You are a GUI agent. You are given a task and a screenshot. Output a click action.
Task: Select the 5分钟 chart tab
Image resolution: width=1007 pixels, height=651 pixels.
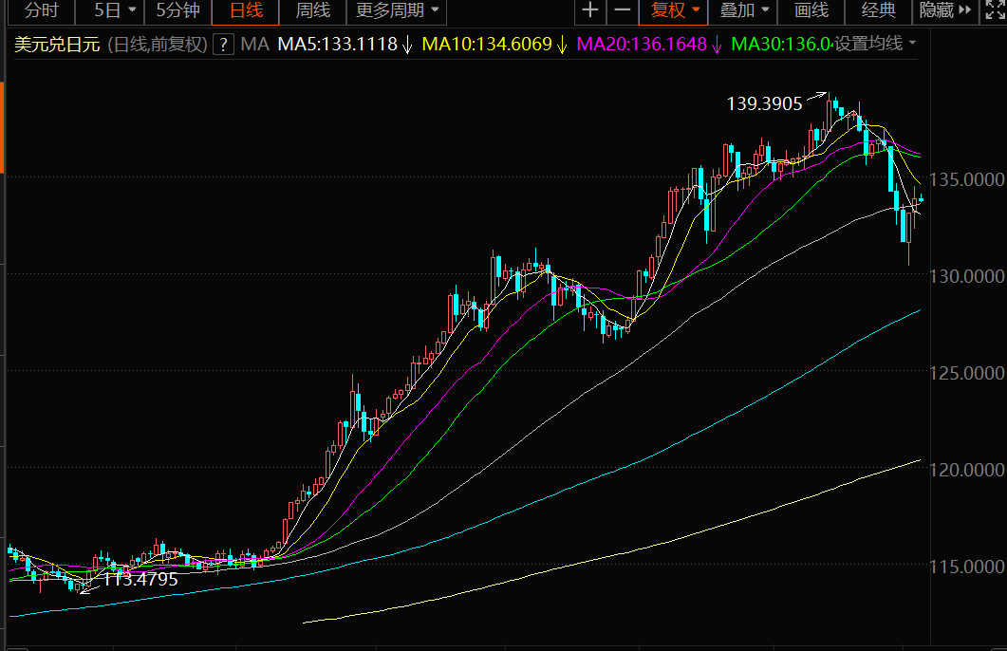[x=178, y=11]
